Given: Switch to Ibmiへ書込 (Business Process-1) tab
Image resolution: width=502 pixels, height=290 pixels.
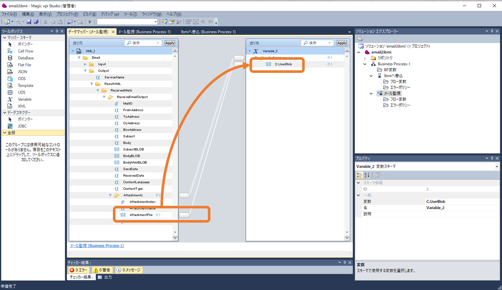Looking at the screenshot, I should [x=208, y=32].
